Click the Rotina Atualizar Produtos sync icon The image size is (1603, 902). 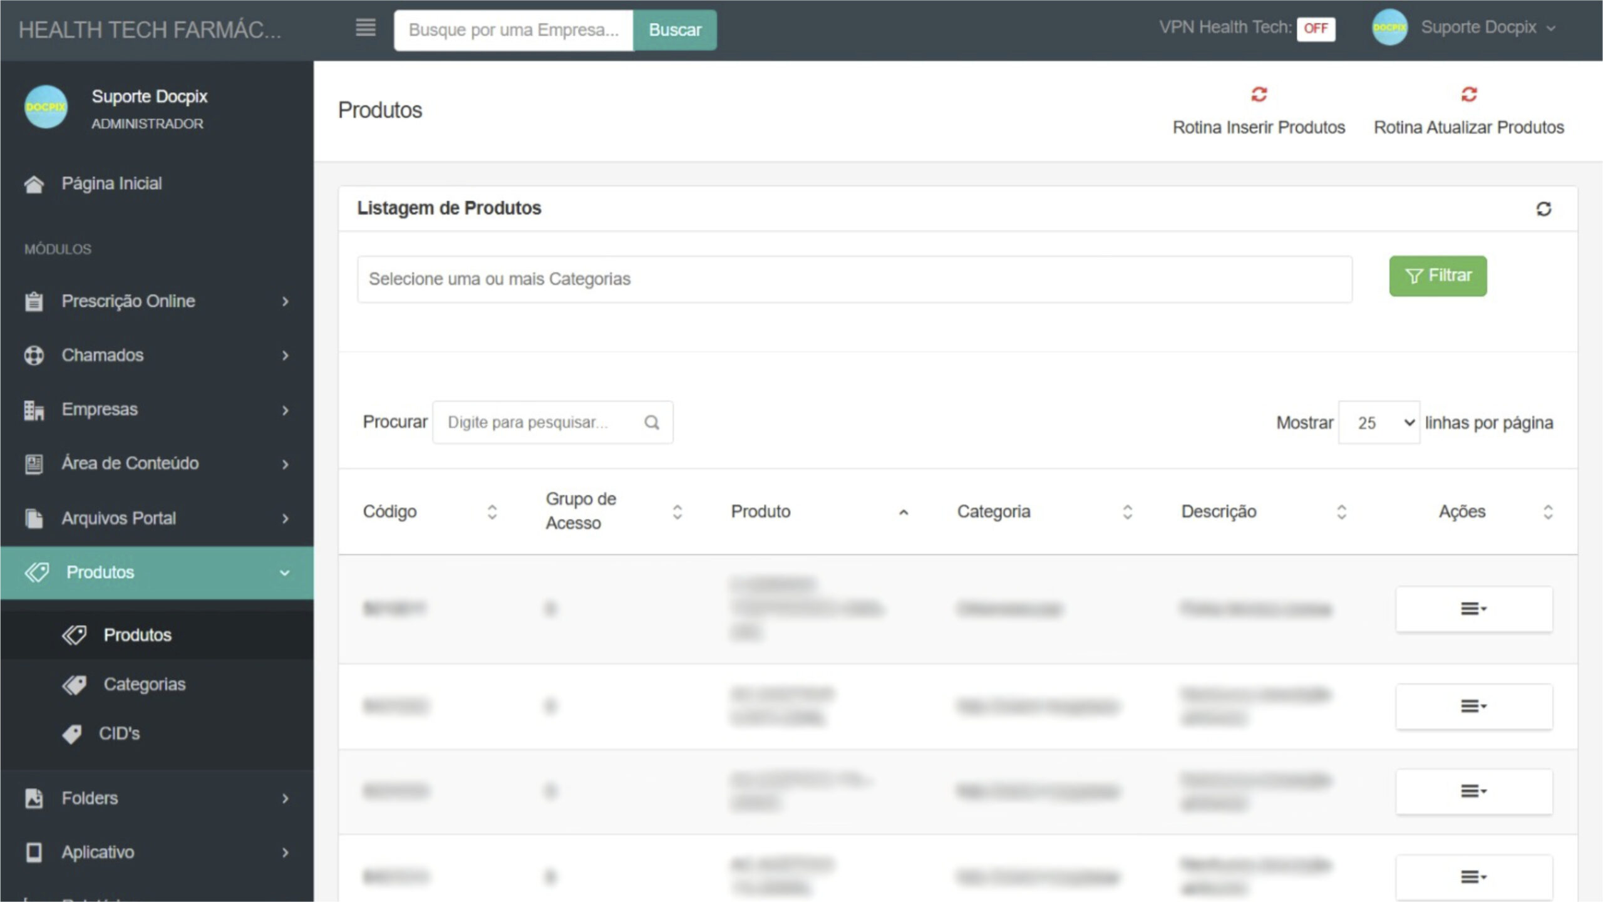pyautogui.click(x=1469, y=95)
